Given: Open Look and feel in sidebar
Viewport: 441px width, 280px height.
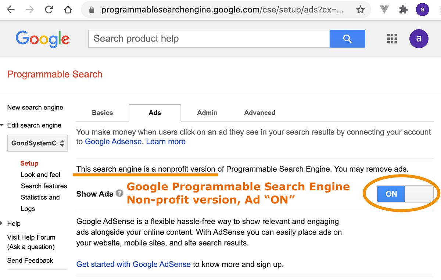Looking at the screenshot, I should point(40,175).
